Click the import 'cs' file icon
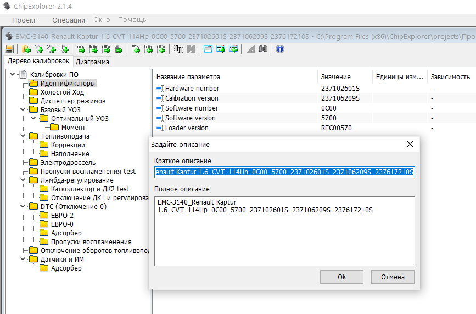This screenshot has width=476, height=314. [x=136, y=49]
